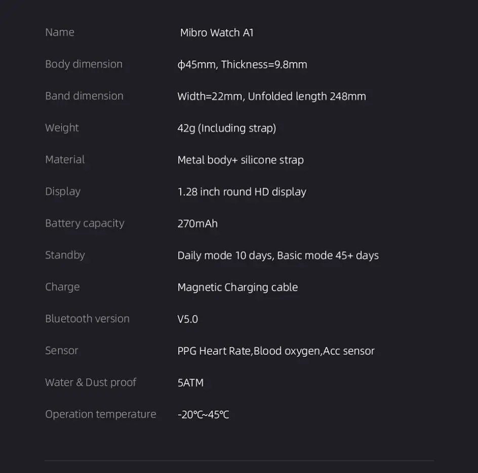Click the Width=22mm unfolded length value

tap(271, 97)
